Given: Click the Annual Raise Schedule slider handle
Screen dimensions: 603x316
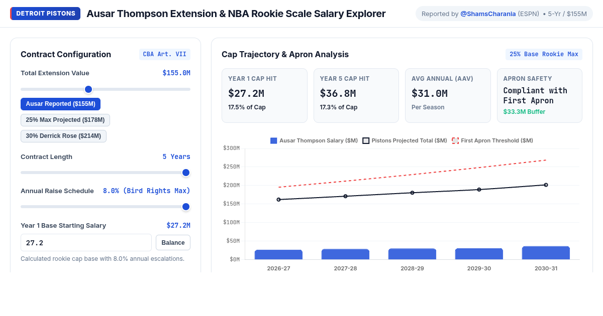Looking at the screenshot, I should coord(186,207).
